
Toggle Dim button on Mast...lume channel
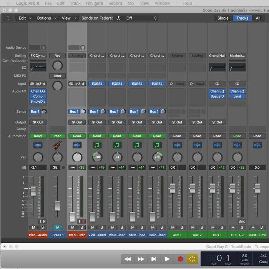[x=262, y=227]
